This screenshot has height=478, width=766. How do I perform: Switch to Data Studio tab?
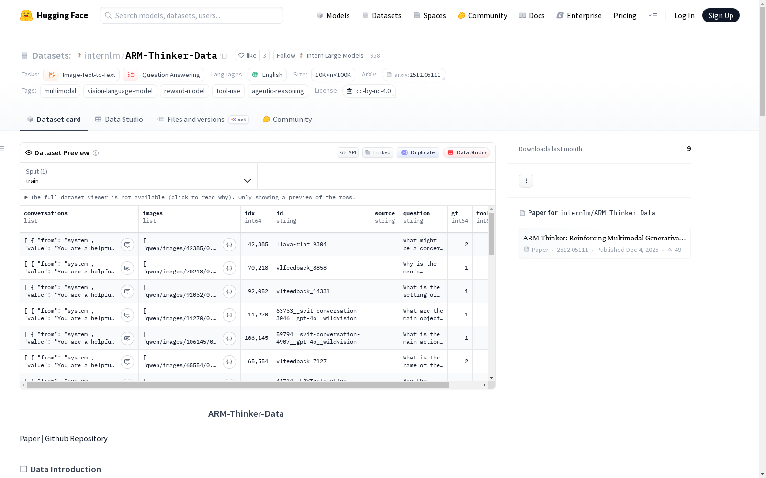[x=119, y=119]
